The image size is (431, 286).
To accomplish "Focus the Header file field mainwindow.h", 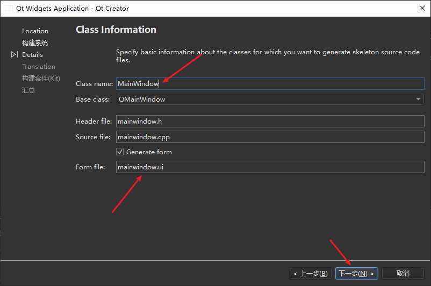I will pos(270,122).
